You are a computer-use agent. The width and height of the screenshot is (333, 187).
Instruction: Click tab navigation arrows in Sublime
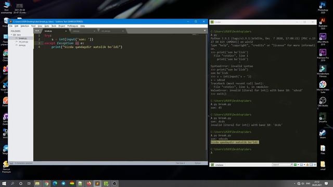pos(37,31)
